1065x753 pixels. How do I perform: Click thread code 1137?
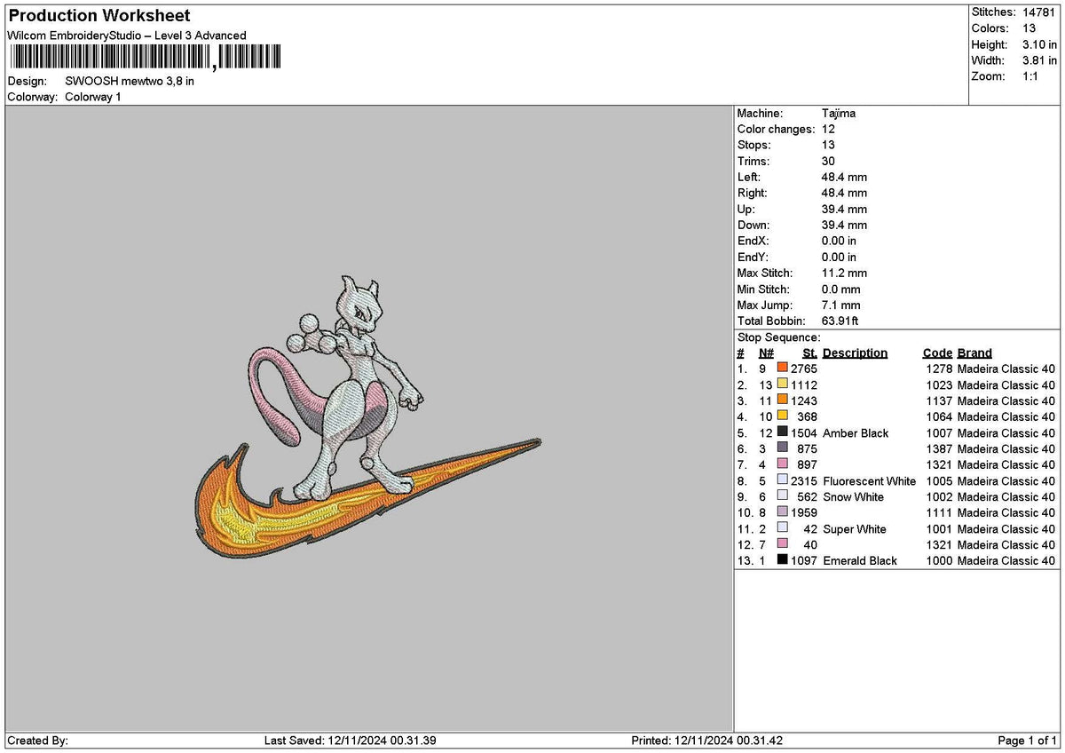coord(939,400)
